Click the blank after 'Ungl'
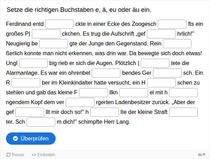The image size is (210, 159). click(33, 63)
